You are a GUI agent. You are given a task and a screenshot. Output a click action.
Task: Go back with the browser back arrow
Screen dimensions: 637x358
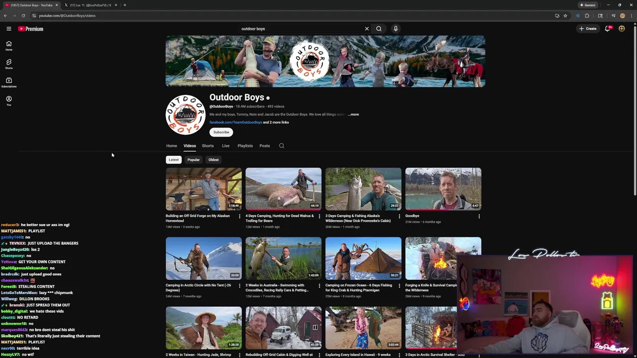click(x=5, y=15)
